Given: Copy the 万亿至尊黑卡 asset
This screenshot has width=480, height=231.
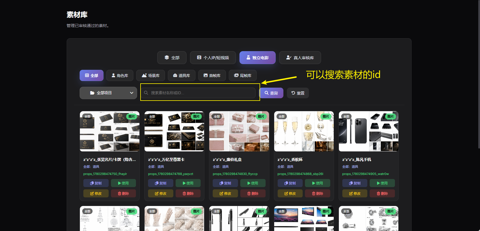Looking at the screenshot, I should (161, 183).
